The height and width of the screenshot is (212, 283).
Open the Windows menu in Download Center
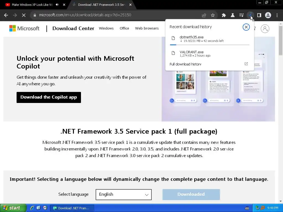pyautogui.click(x=106, y=28)
